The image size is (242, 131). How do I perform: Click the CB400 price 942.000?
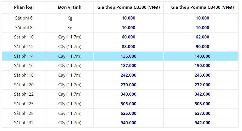pyautogui.click(x=202, y=123)
